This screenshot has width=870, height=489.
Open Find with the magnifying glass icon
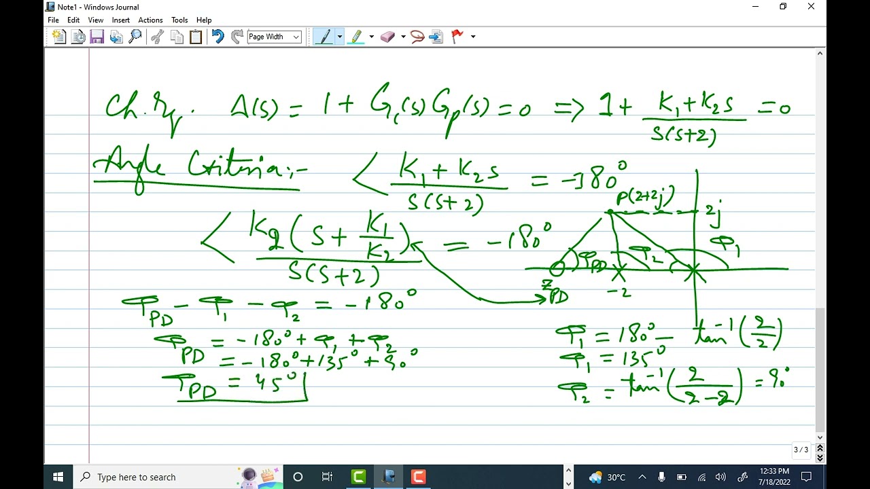135,37
